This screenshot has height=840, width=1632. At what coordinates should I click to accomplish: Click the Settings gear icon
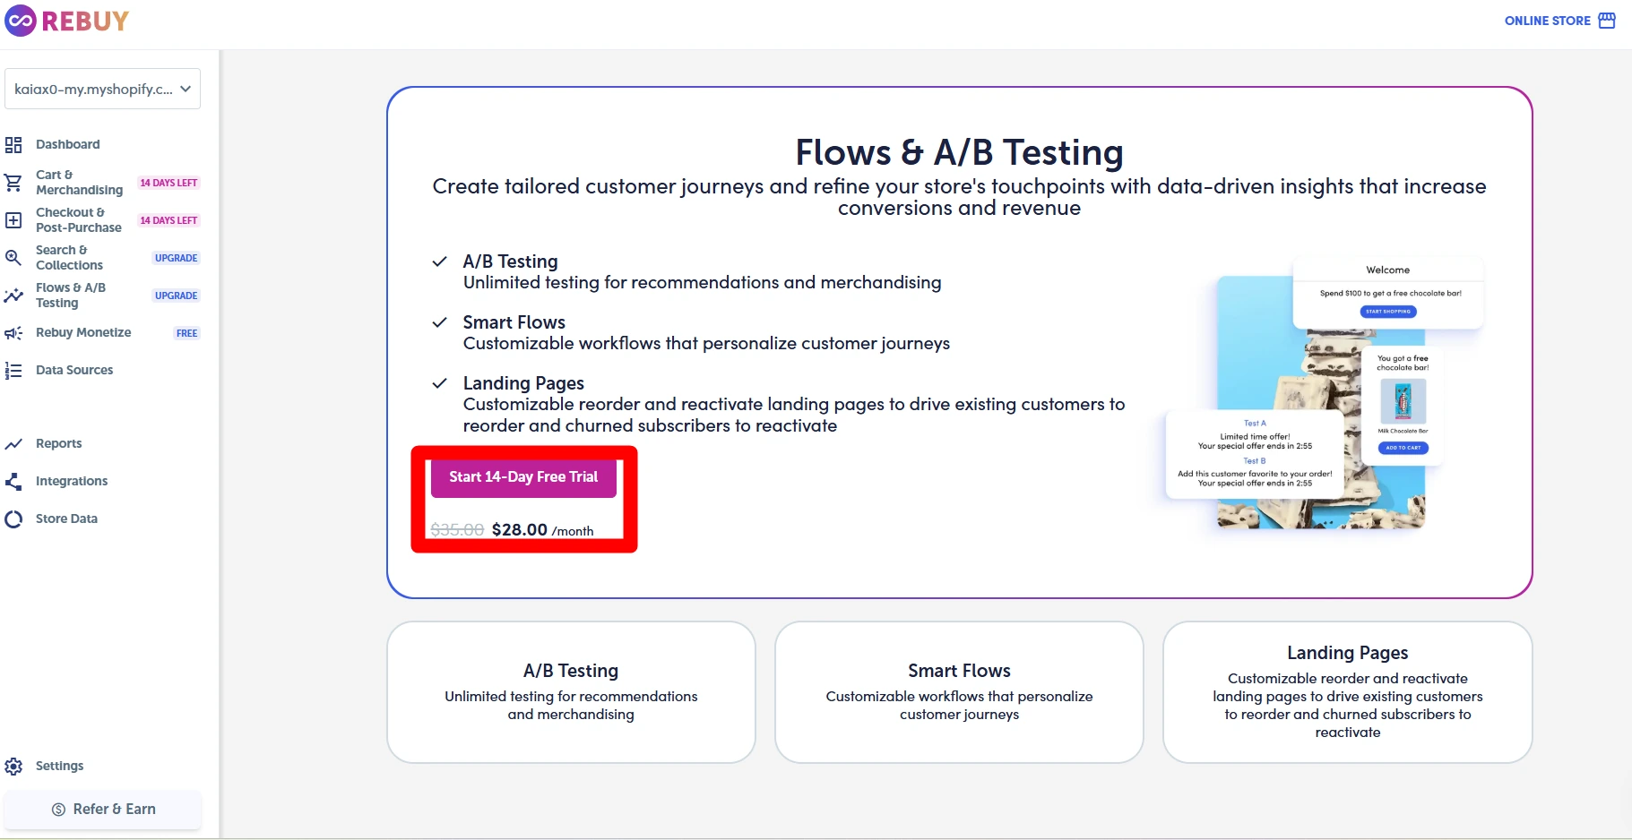13,766
